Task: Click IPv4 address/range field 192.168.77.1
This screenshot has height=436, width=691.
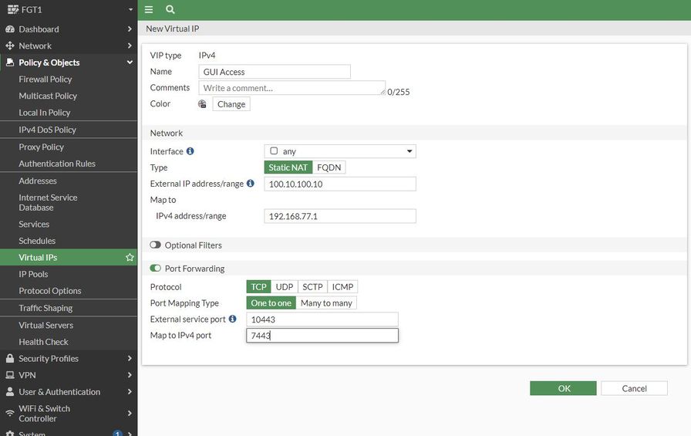Action: (x=340, y=216)
